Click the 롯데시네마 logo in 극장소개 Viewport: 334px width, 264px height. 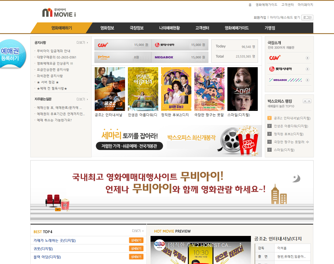tap(280, 69)
